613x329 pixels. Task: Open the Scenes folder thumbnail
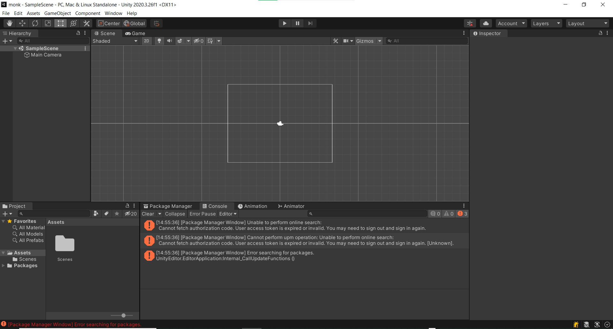[x=65, y=244]
